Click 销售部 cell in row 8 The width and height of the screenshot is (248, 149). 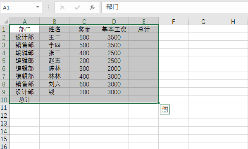24,84
